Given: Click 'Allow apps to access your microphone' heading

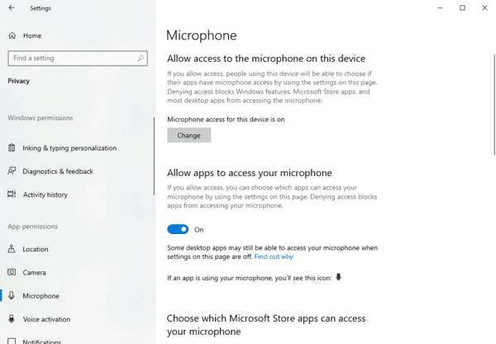Looking at the screenshot, I should (250, 173).
